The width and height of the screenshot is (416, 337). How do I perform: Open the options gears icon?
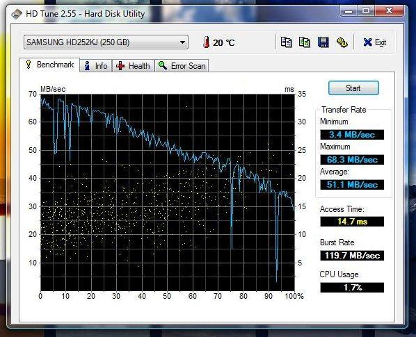click(x=342, y=42)
